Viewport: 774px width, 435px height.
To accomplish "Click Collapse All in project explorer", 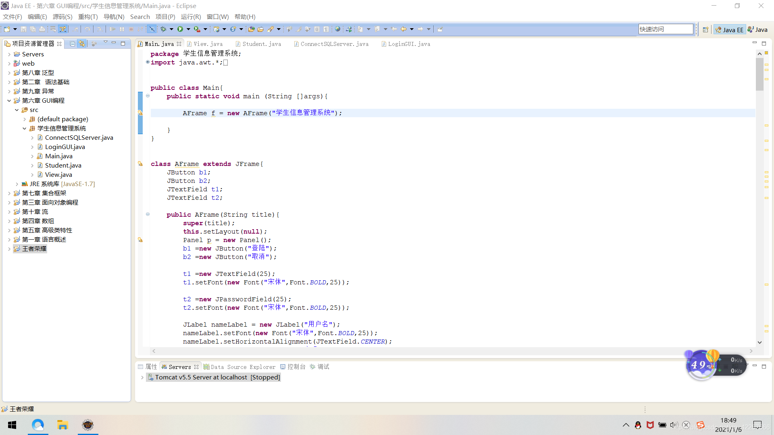I will tap(73, 43).
